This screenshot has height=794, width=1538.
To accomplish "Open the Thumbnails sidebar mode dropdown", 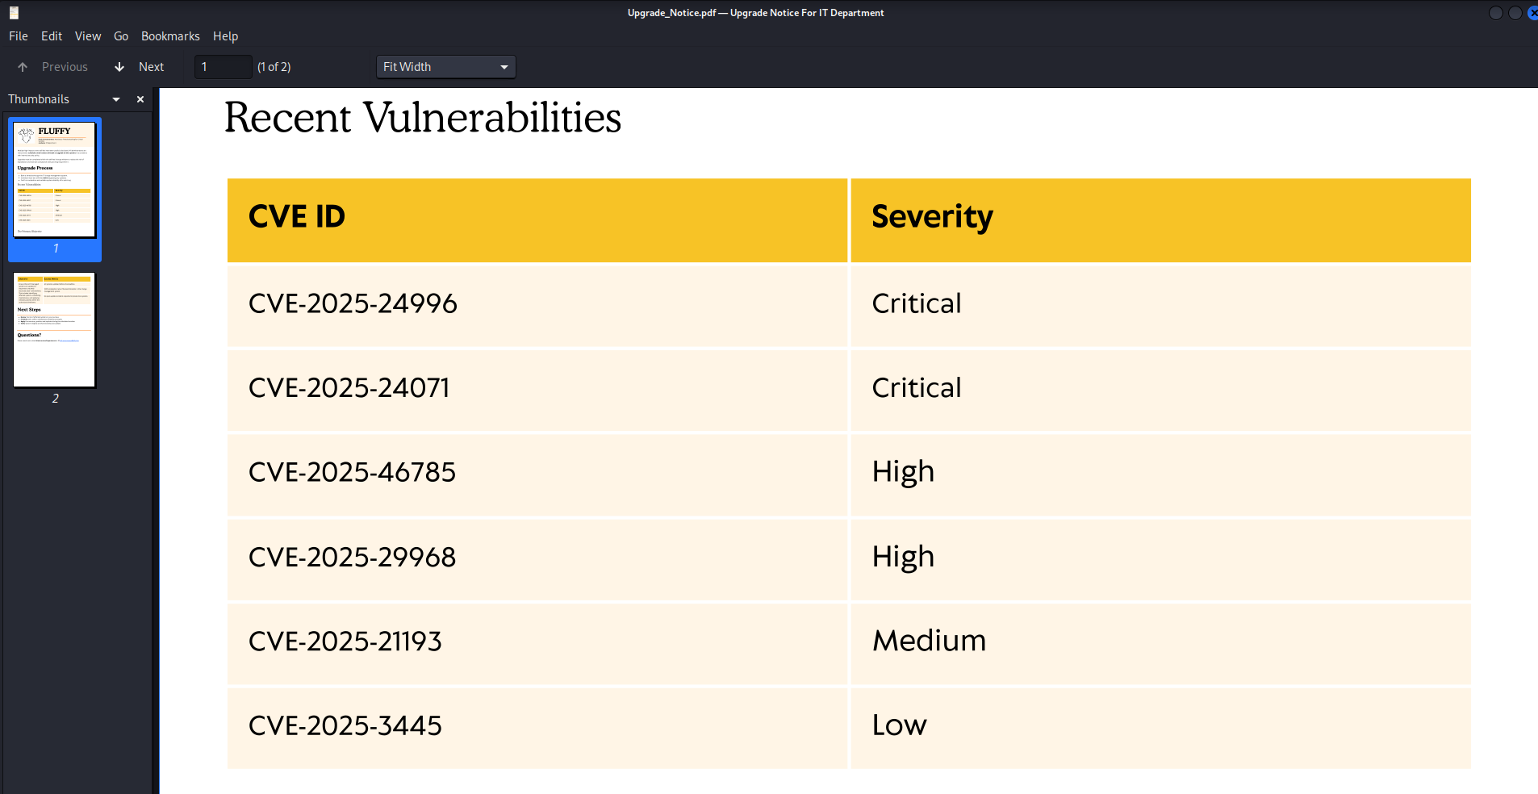I will 116,99.
